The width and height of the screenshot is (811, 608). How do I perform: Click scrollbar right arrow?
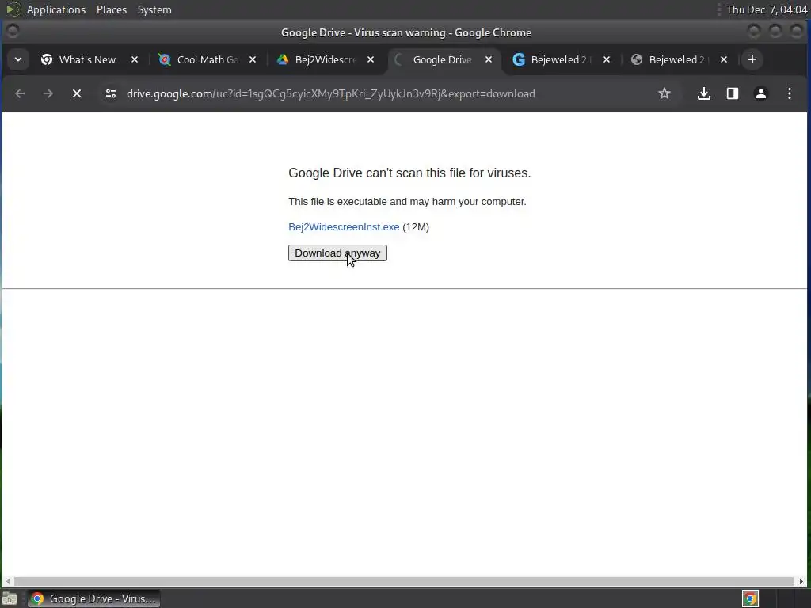[801, 582]
